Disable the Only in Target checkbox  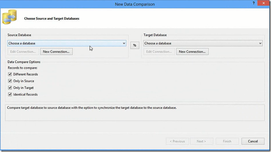click(10, 88)
